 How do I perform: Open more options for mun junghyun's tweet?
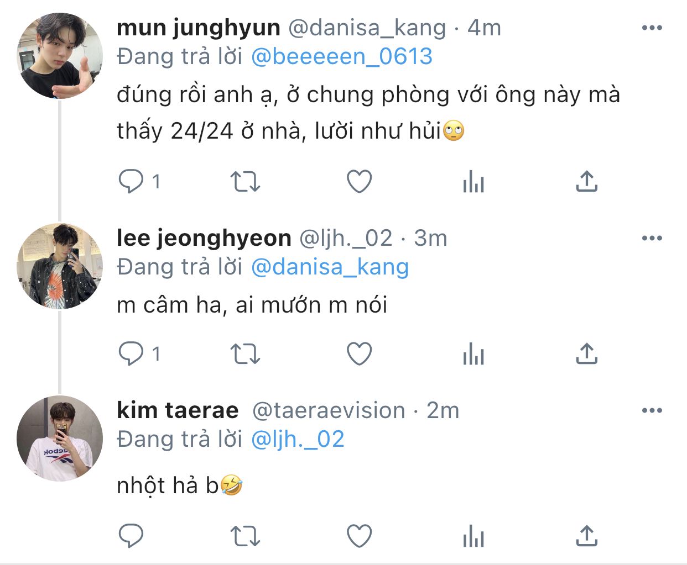[652, 28]
